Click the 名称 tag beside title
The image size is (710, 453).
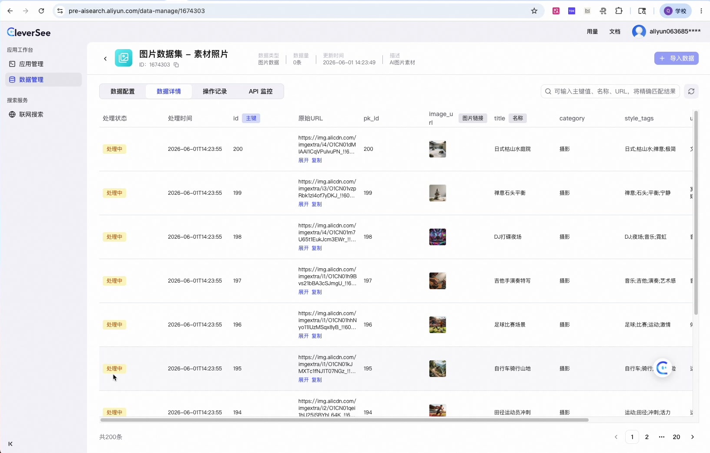click(x=518, y=118)
